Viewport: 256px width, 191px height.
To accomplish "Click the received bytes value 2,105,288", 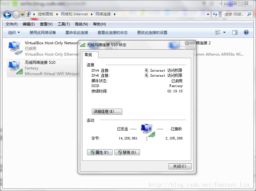I will pyautogui.click(x=174, y=138).
